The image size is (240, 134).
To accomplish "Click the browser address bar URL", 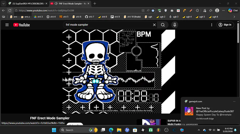I will pyautogui.click(x=46, y=11).
